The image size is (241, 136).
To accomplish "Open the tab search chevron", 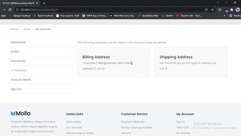I will pos(218,3).
